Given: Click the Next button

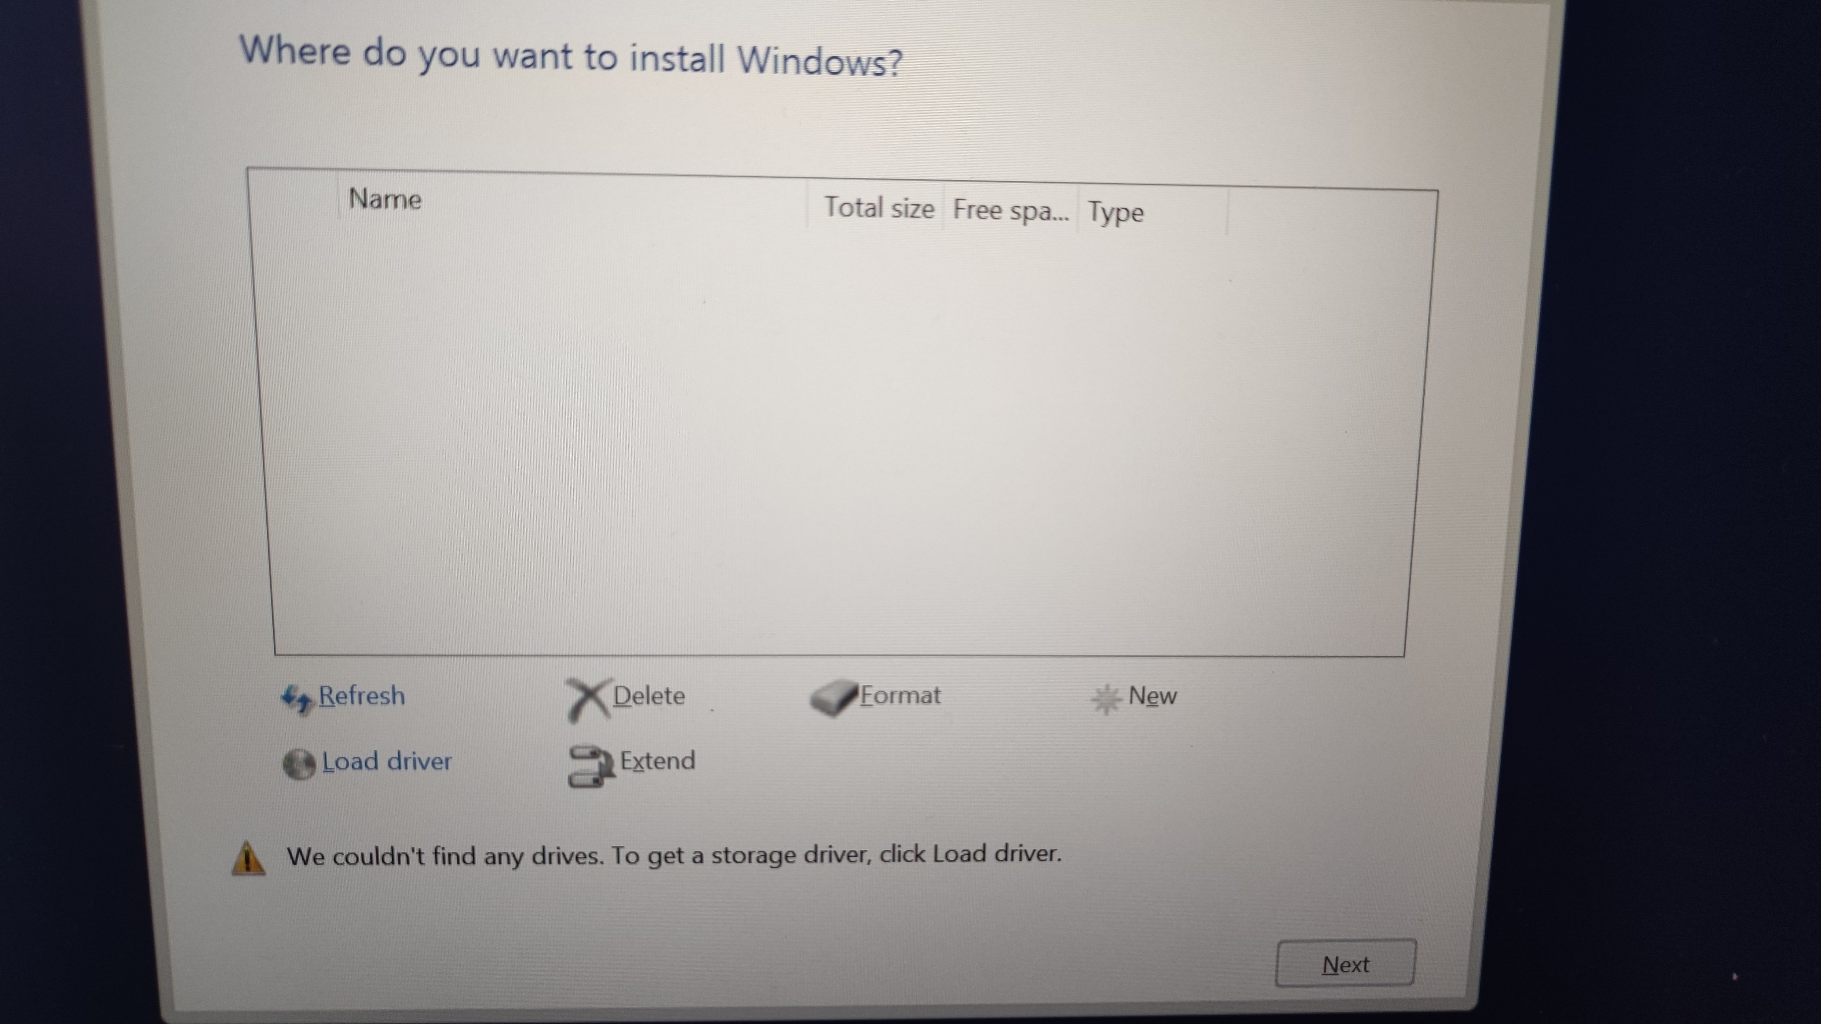Looking at the screenshot, I should [x=1345, y=963].
